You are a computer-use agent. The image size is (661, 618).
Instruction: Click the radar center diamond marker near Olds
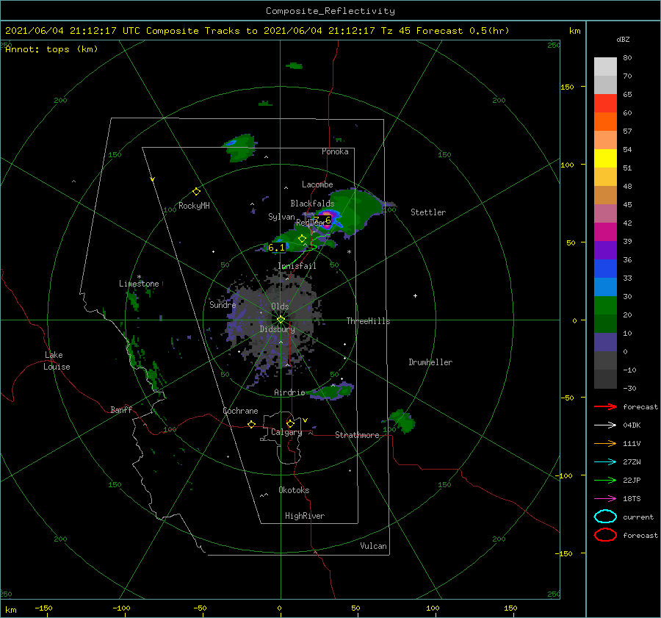pos(281,320)
